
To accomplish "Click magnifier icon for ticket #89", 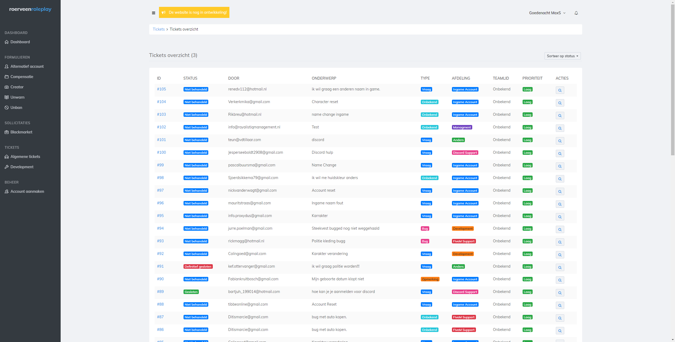I will [560, 293].
